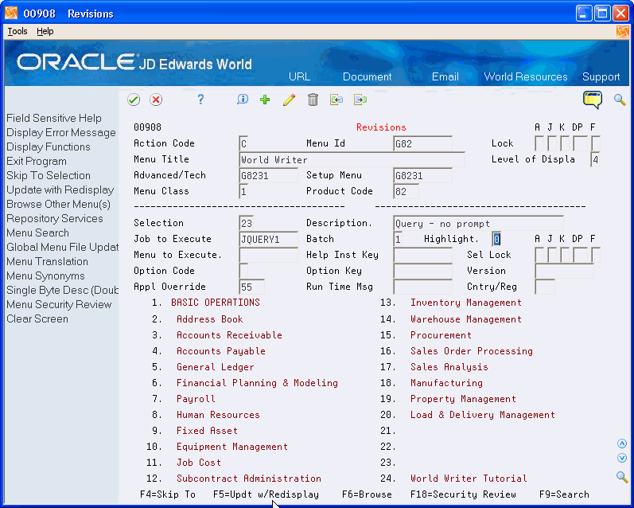The image size is (634, 508).
Task: Select Exit Program in sidebar
Action: 37,161
